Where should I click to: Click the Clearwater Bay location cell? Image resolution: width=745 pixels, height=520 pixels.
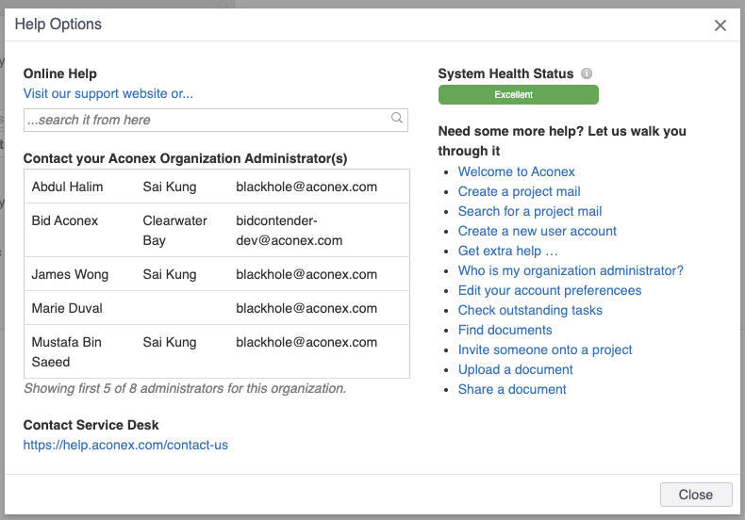pyautogui.click(x=174, y=231)
